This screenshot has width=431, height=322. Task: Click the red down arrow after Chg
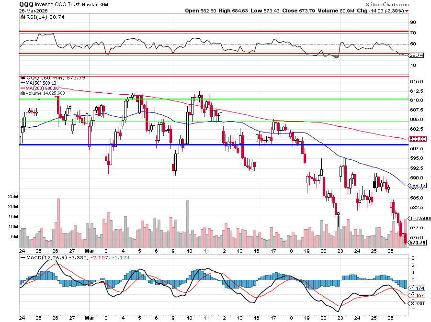(407, 11)
